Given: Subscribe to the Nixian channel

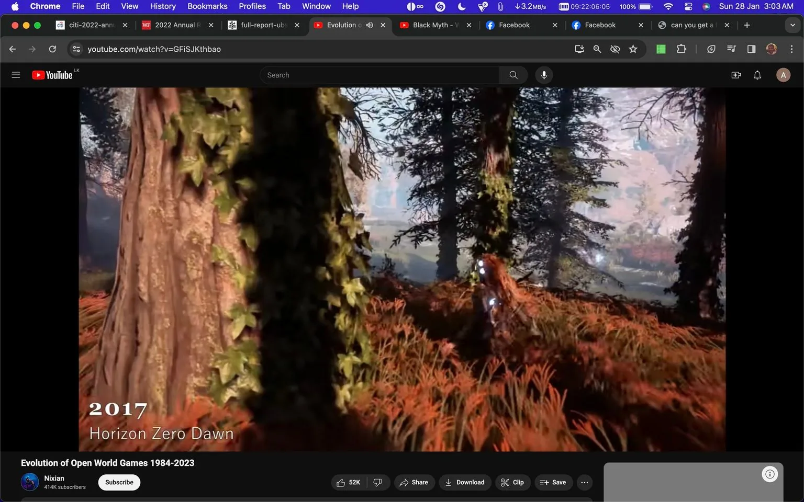Looking at the screenshot, I should coord(119,482).
